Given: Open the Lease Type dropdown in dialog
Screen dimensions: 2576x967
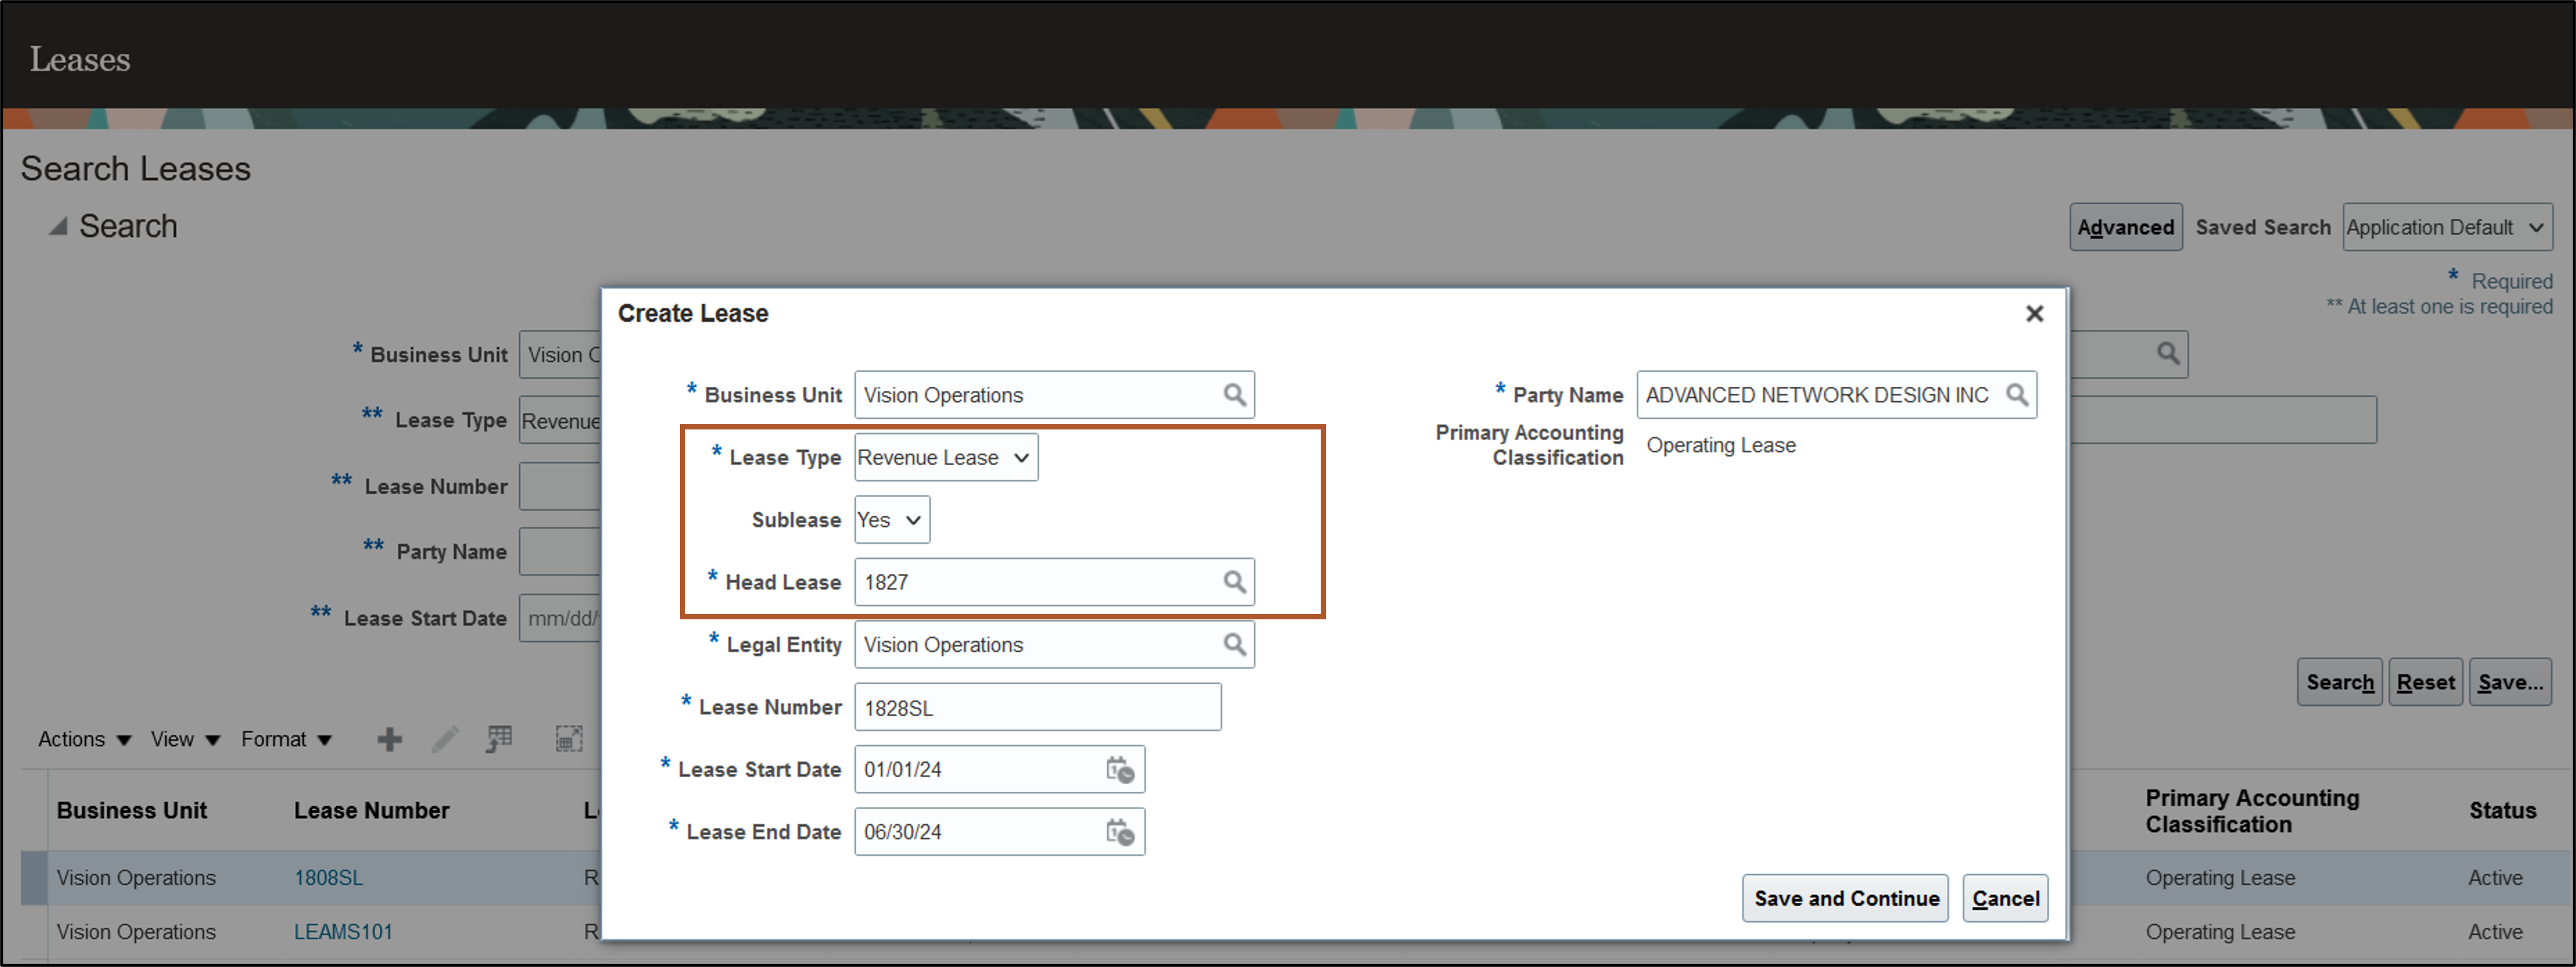Looking at the screenshot, I should pos(945,457).
